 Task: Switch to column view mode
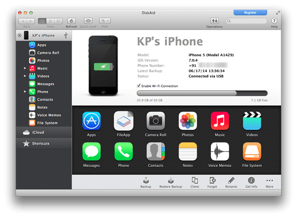point(58,21)
